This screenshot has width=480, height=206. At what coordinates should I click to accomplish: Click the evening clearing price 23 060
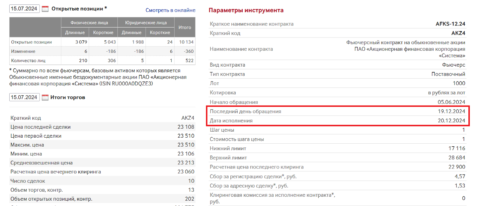click(x=186, y=172)
